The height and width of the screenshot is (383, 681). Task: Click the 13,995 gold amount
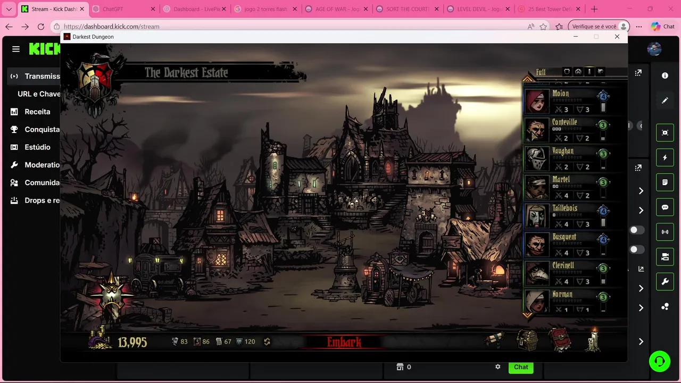132,342
